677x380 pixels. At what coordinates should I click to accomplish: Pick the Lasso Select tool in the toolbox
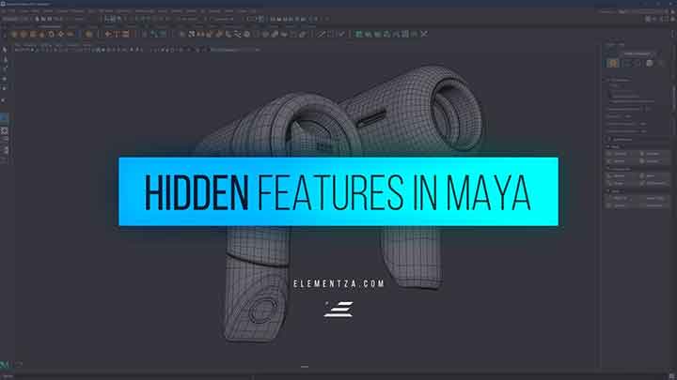(5, 58)
